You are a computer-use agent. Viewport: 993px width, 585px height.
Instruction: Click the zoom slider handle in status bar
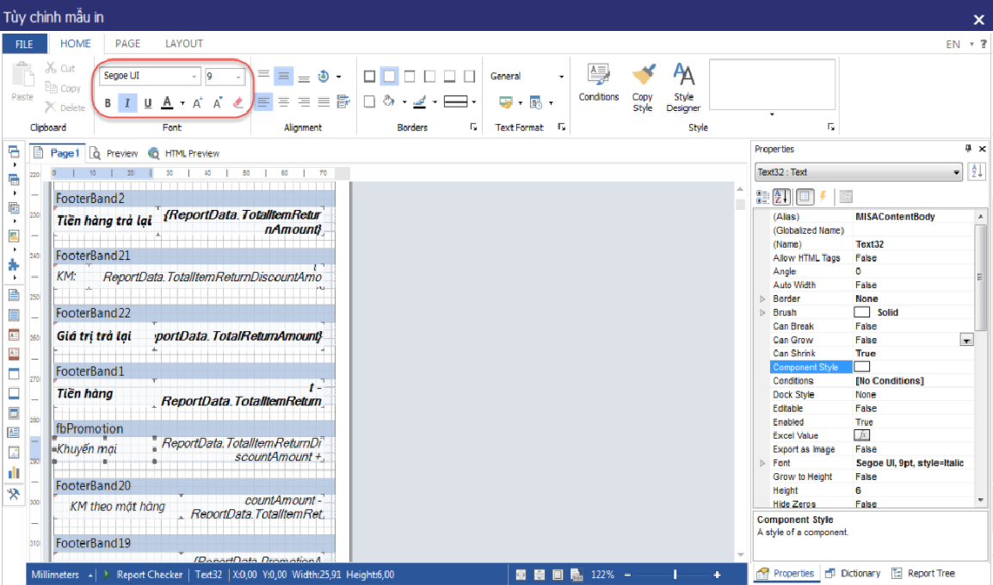[675, 575]
